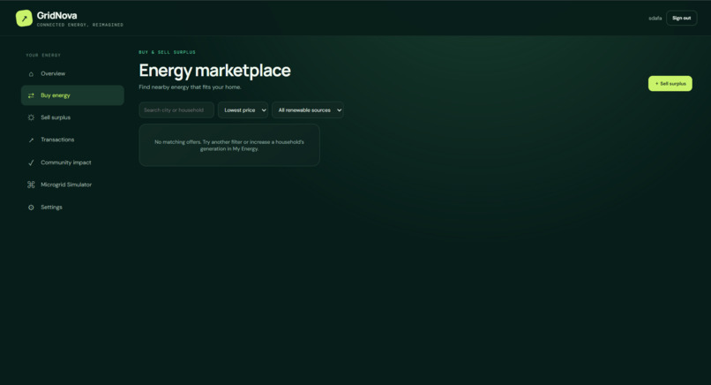Click the Sell surplus sun icon
Image resolution: width=711 pixels, height=385 pixels.
click(31, 117)
